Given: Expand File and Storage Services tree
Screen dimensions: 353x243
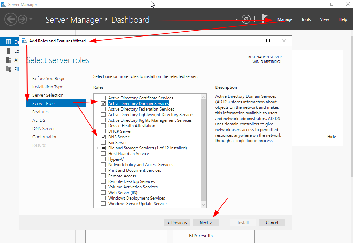Looking at the screenshot, I should tap(97, 148).
